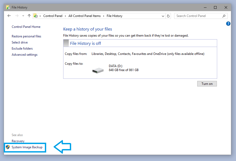Viewport: 236px width, 161px height.
Task: Close the File History window
Action: point(226,7)
